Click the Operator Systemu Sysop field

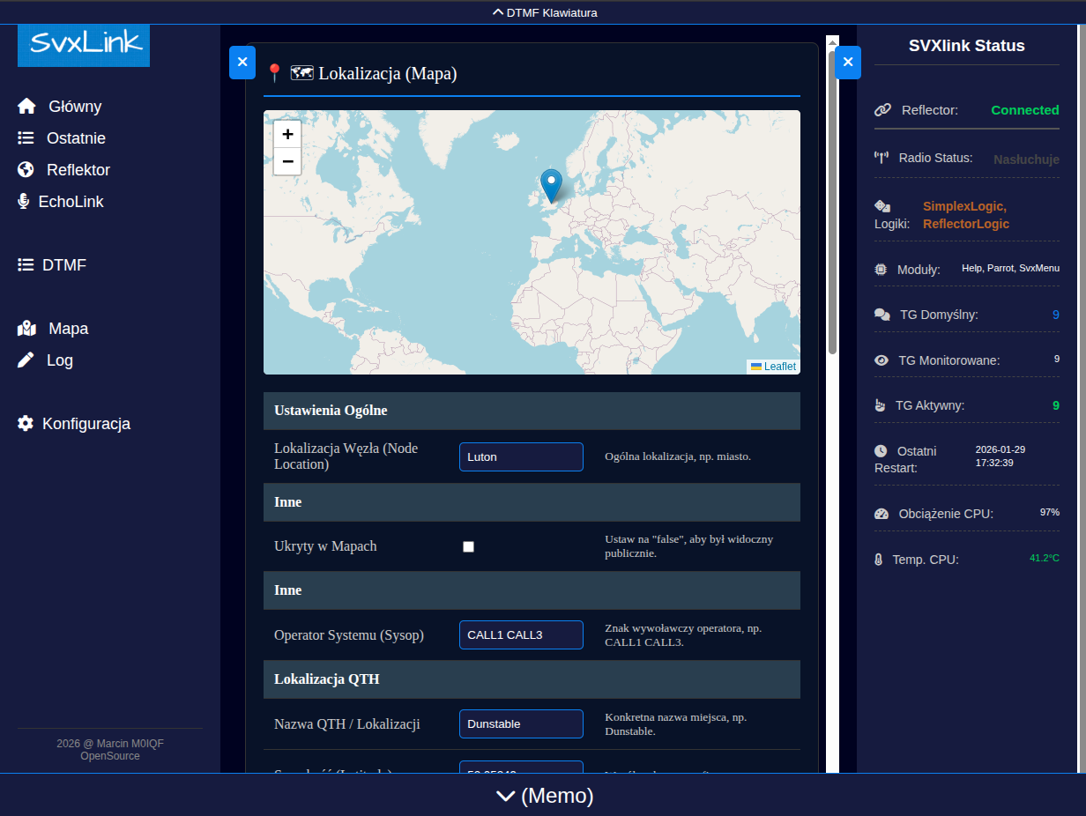pos(521,635)
